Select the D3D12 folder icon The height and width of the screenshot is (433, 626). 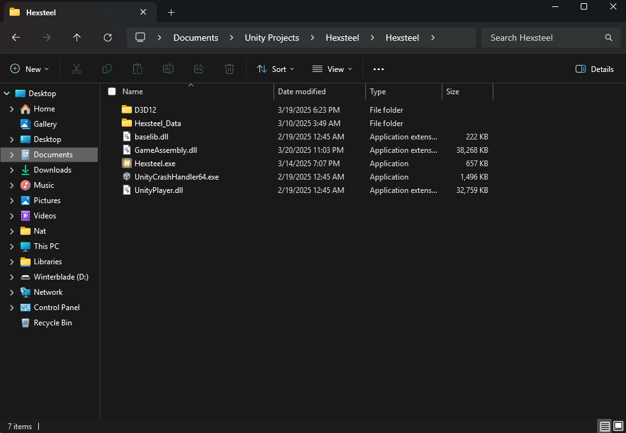[x=127, y=110]
